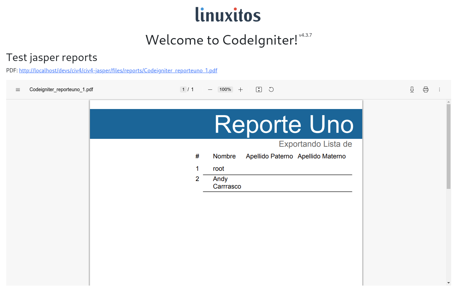Screen dimensions: 457x301
Task: Click the current page number field
Action: click(x=183, y=89)
